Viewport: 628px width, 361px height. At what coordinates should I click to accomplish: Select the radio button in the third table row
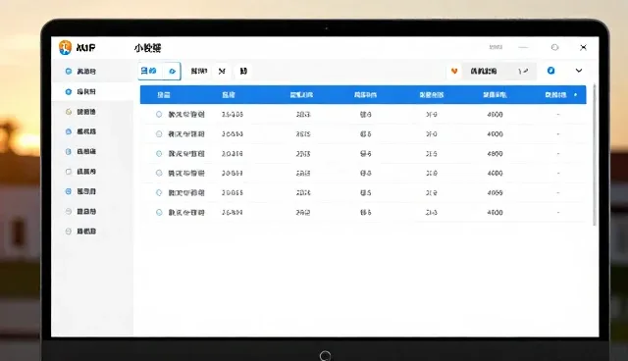[x=159, y=153]
